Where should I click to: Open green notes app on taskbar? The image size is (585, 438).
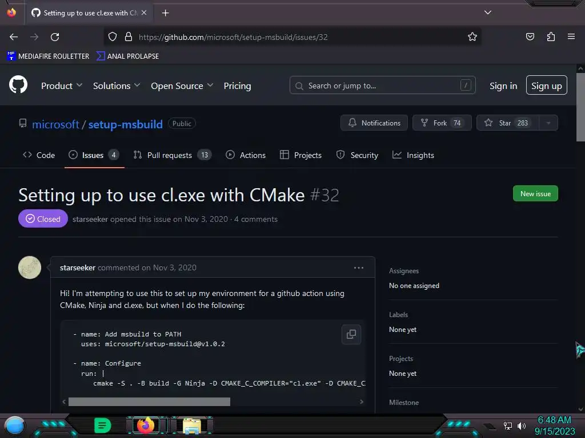103,425
